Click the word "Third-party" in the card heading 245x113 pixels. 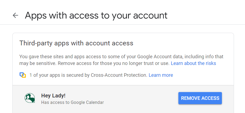pyautogui.click(x=33, y=43)
